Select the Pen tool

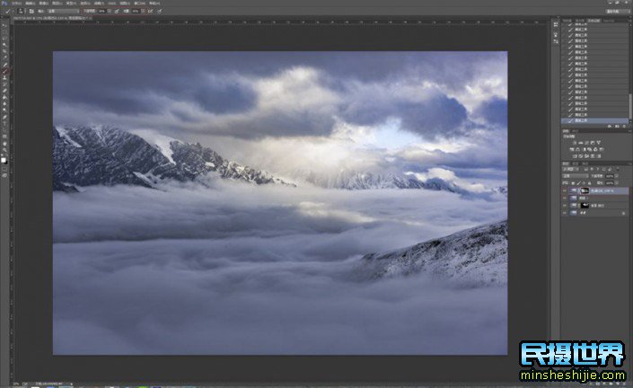click(x=5, y=118)
